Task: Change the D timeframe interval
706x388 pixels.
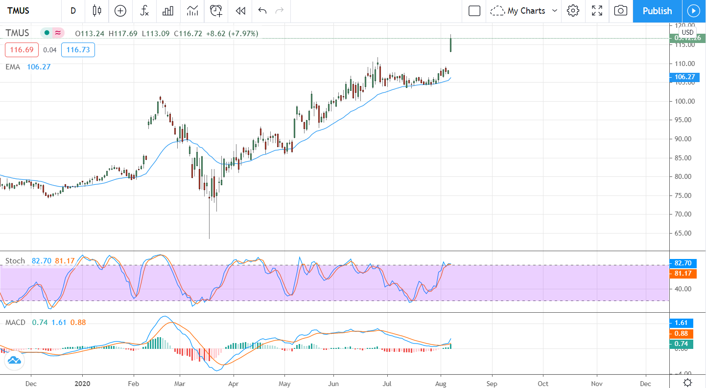Action: (x=73, y=11)
